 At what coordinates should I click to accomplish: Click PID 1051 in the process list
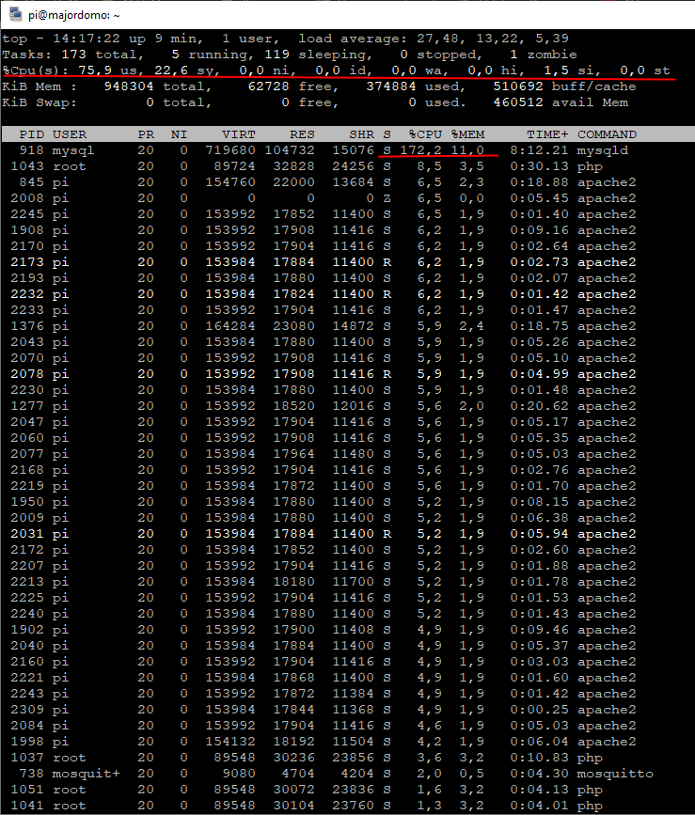click(27, 790)
